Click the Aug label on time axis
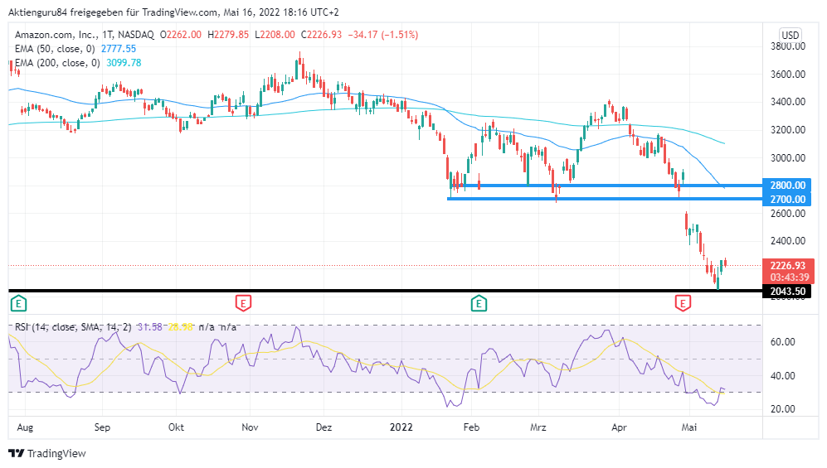The image size is (827, 468). tap(25, 427)
